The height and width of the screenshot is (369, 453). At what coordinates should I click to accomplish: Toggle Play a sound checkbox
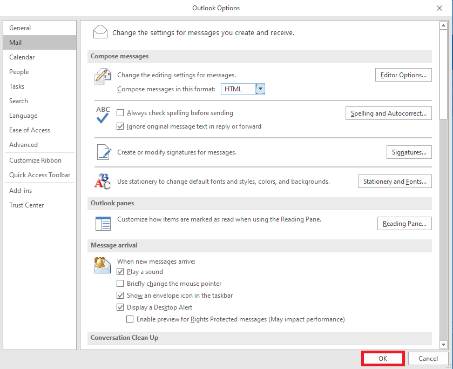click(120, 272)
